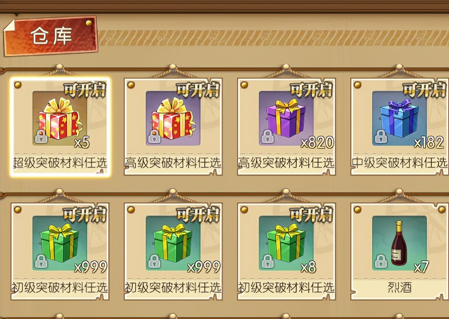The image size is (449, 319).
Task: Click the x182 quantity counter
Action: pyautogui.click(x=429, y=143)
